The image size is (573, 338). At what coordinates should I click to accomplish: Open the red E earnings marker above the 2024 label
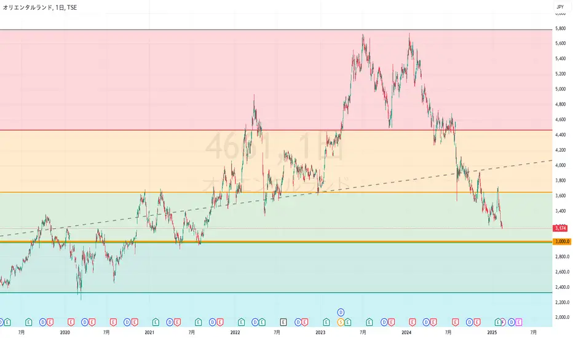coord(412,322)
